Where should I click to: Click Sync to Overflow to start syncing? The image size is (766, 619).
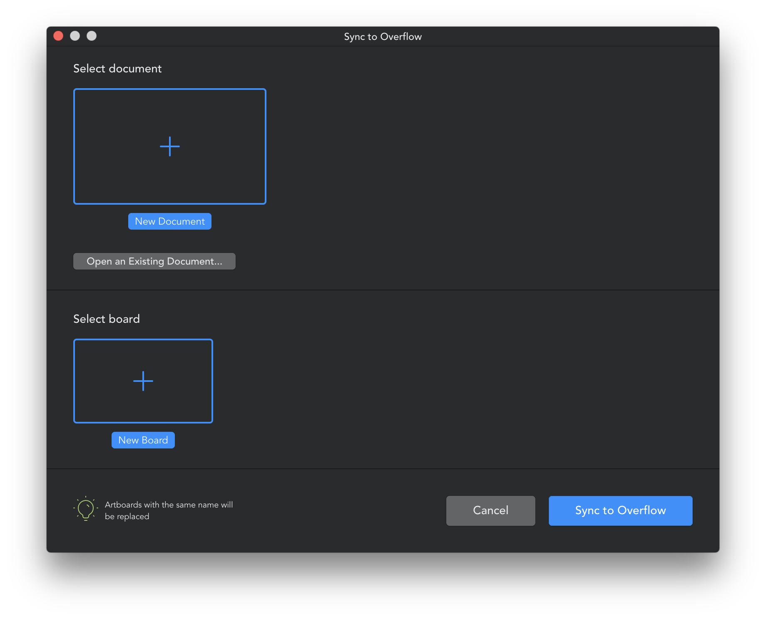[620, 510]
